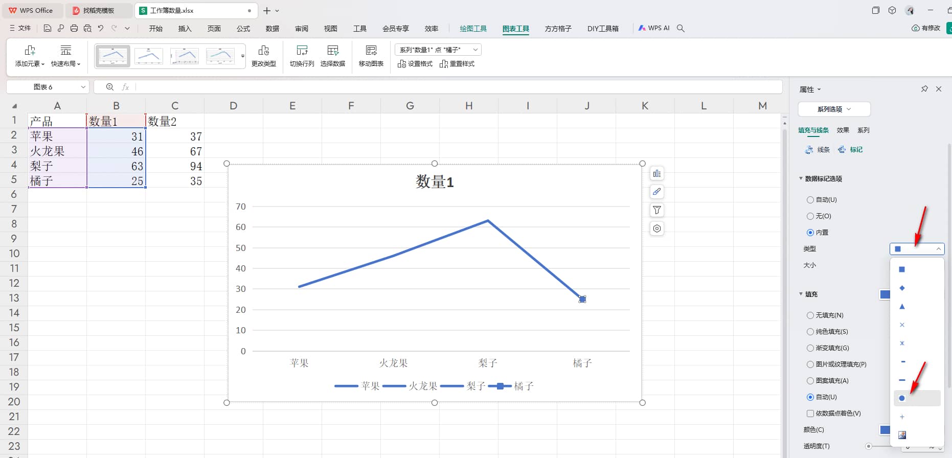Click the print icon in quick toolbar
This screenshot has width=952, height=458.
pos(74,28)
